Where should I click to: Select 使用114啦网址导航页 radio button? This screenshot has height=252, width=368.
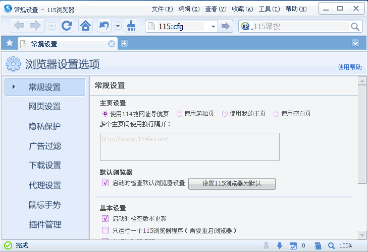(x=105, y=114)
